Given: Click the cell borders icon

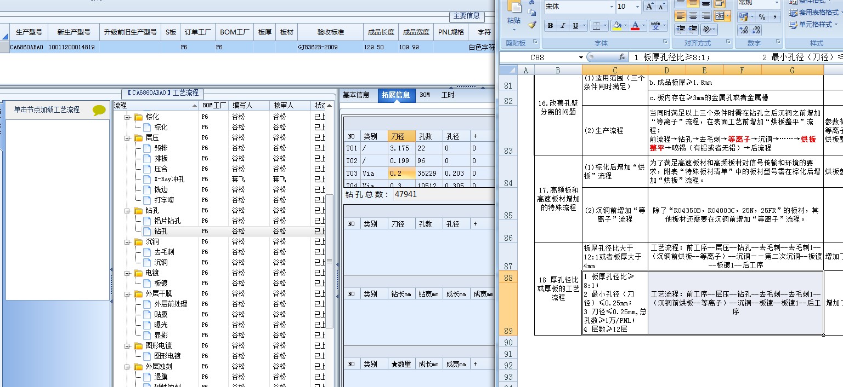Looking at the screenshot, I should [x=596, y=26].
